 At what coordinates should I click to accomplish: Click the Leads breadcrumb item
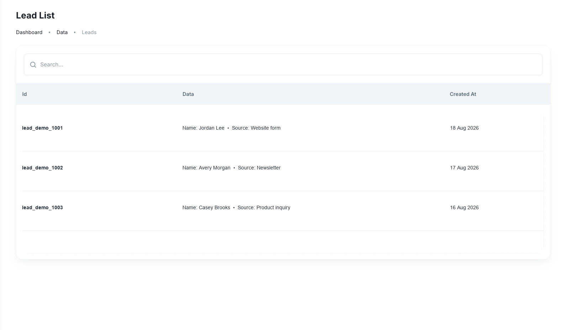coord(89,32)
